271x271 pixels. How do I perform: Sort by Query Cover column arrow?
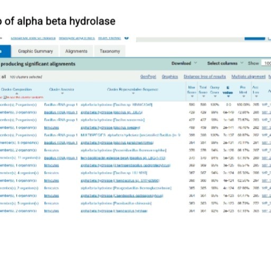point(215,96)
